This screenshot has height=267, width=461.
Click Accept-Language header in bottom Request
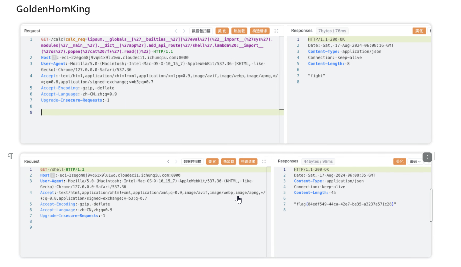[76, 210]
